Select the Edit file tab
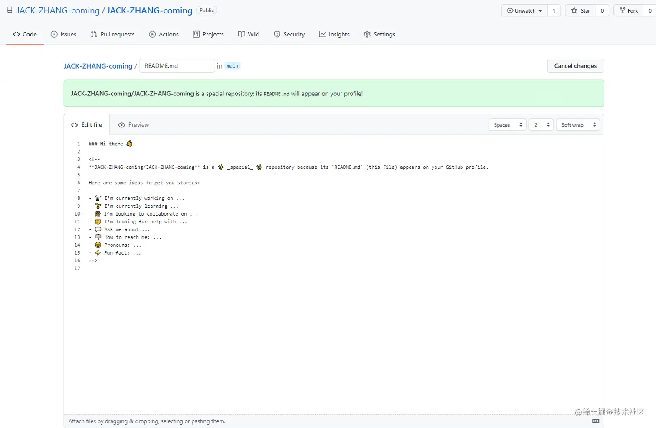 point(87,125)
